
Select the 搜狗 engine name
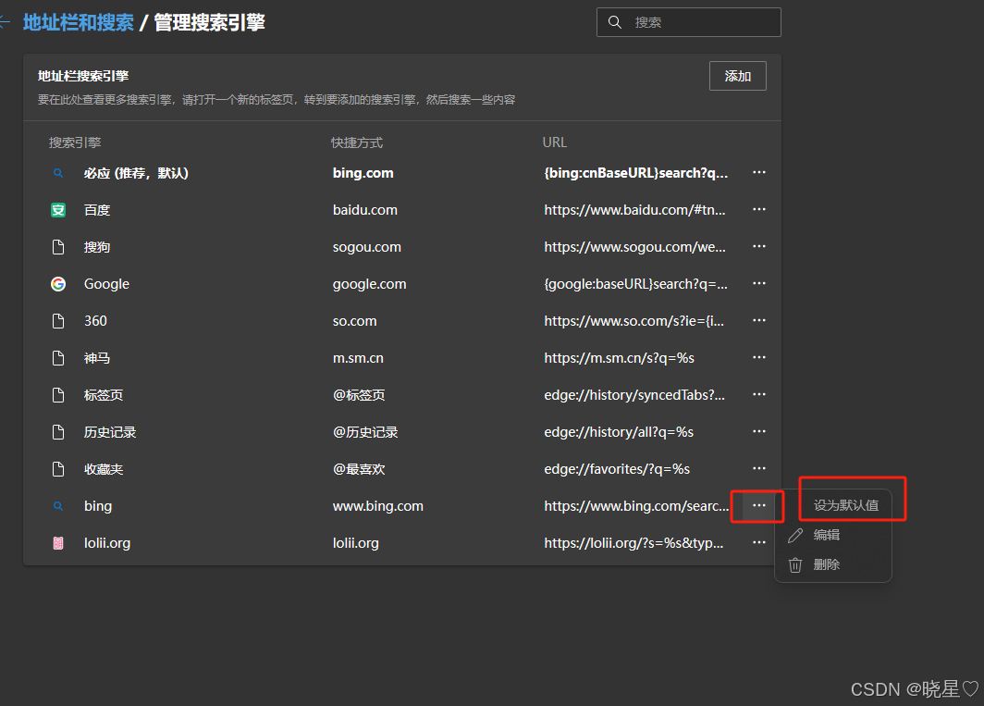click(x=97, y=247)
